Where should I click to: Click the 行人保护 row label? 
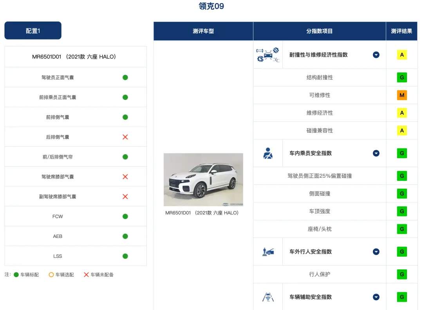tap(320, 274)
